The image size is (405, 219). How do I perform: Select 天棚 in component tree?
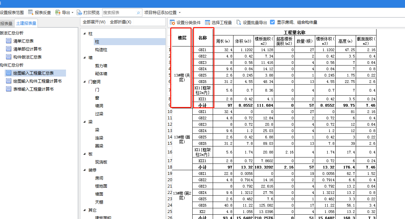coord(99,202)
